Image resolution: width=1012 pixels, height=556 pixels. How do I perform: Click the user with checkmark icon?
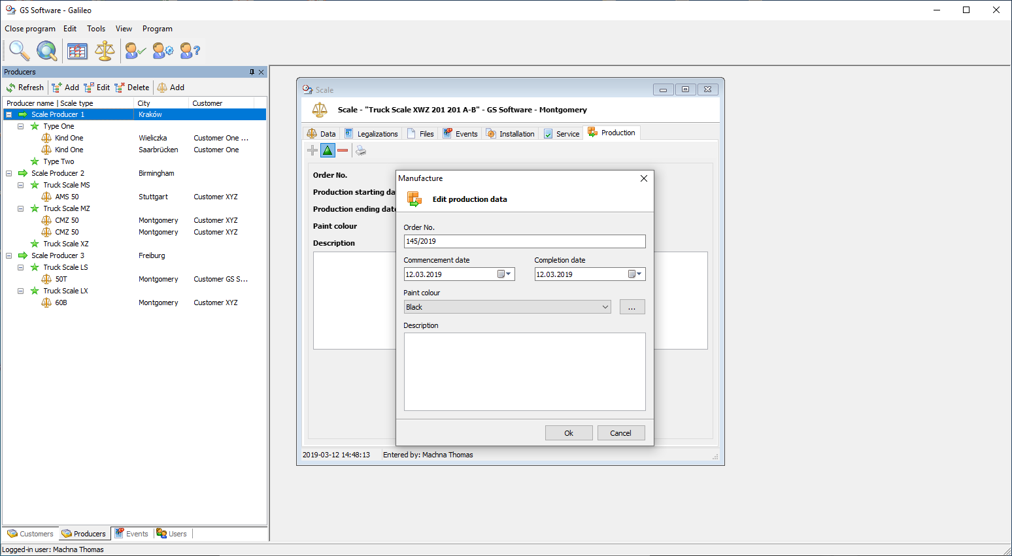coord(135,50)
